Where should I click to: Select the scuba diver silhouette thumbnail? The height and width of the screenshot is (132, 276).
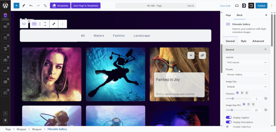coord(115,74)
